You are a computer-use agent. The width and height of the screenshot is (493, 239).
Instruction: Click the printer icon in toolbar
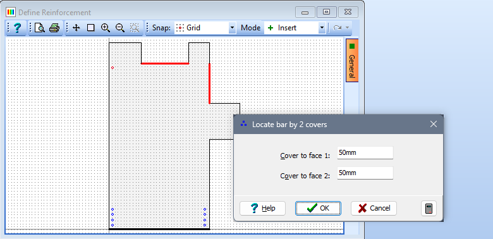point(54,28)
